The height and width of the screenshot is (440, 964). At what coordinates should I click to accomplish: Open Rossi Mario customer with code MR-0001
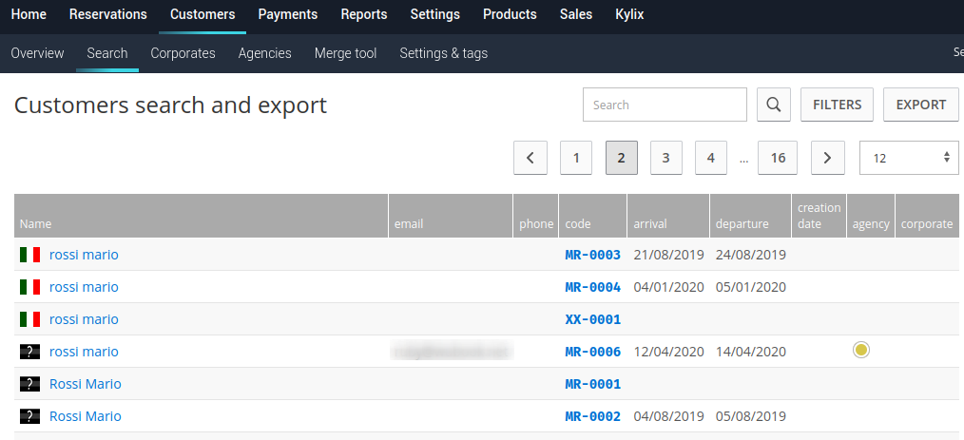(x=86, y=384)
